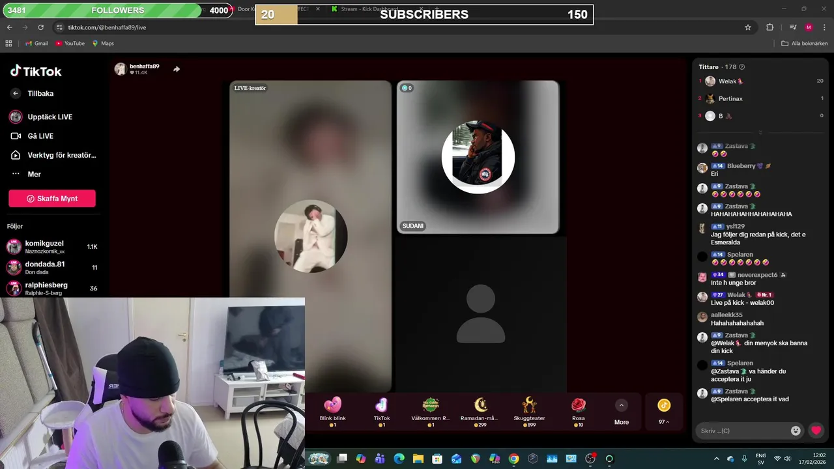This screenshot has width=834, height=469.
Task: Send the TikTok gift
Action: tap(382, 412)
